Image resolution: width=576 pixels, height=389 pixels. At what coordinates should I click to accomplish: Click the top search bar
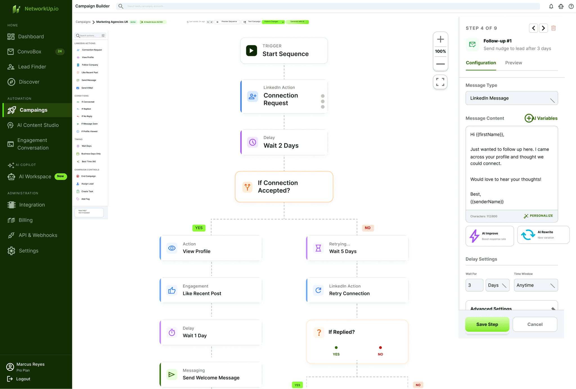[328, 6]
